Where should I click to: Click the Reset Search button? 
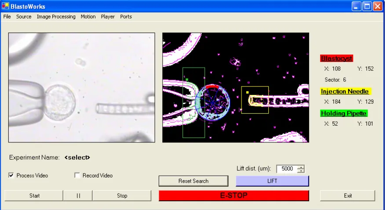pos(193,181)
